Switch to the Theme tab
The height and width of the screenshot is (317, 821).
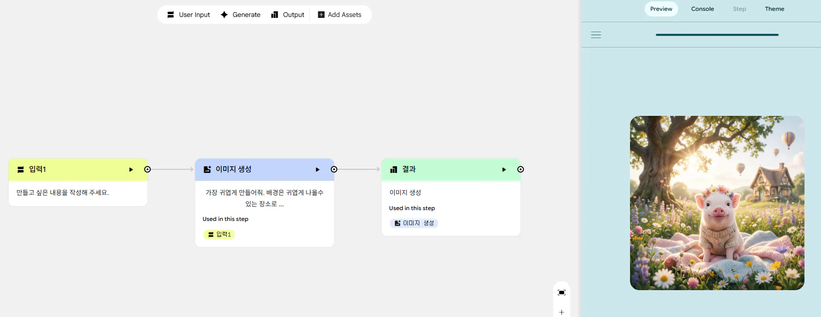pos(774,9)
